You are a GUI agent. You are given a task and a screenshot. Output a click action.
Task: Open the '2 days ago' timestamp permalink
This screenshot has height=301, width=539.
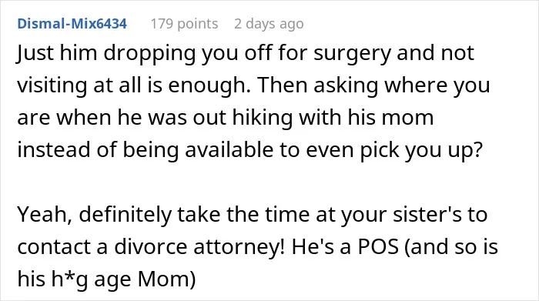[269, 24]
